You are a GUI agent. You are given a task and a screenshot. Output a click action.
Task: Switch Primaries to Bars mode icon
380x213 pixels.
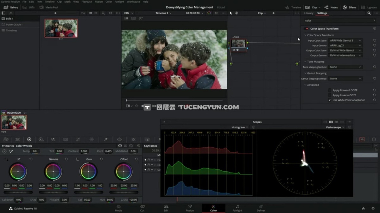coord(126,146)
